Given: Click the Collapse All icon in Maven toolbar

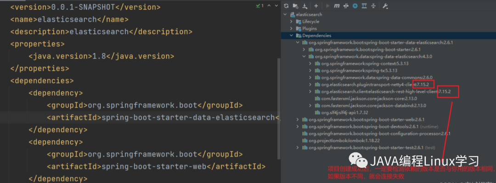Looking at the screenshot, I should [x=373, y=6].
